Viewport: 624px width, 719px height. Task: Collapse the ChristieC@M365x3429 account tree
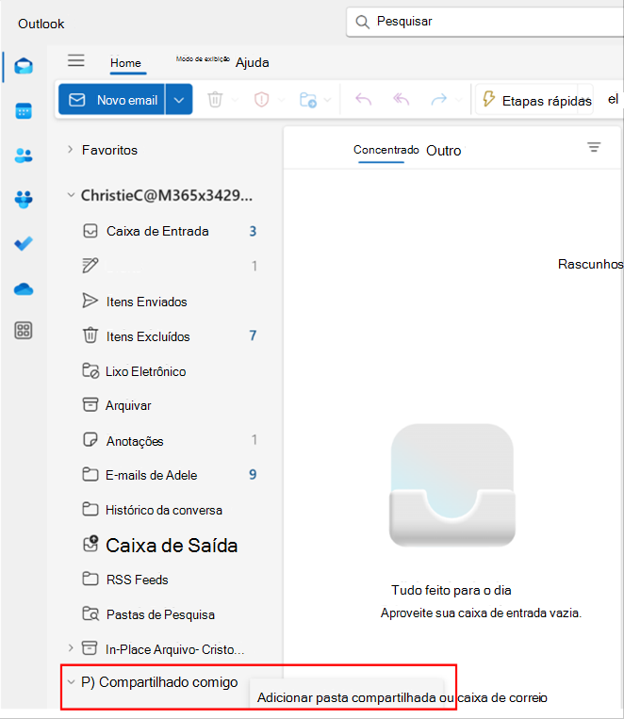click(x=71, y=195)
